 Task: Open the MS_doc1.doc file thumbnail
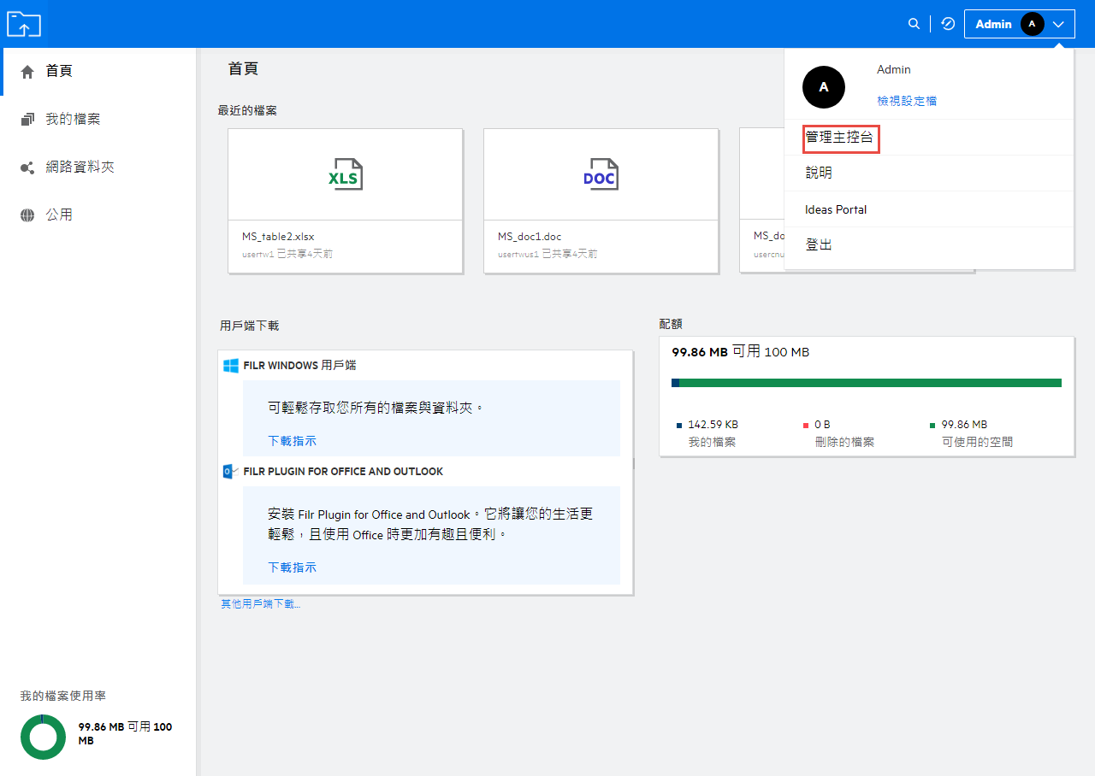[601, 174]
